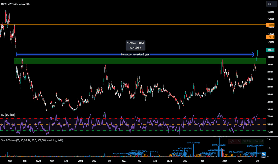Viewport: 278px width, 164px height.
Task: Click the 2020 time axis label
Action: [x=38, y=161]
